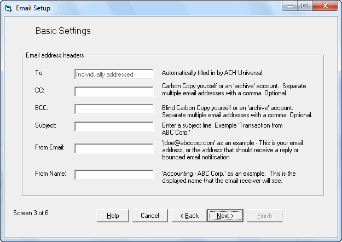Screen dimensions: 342x242
Task: Click the 'Basic Settings' heading
Action: pyautogui.click(x=63, y=31)
